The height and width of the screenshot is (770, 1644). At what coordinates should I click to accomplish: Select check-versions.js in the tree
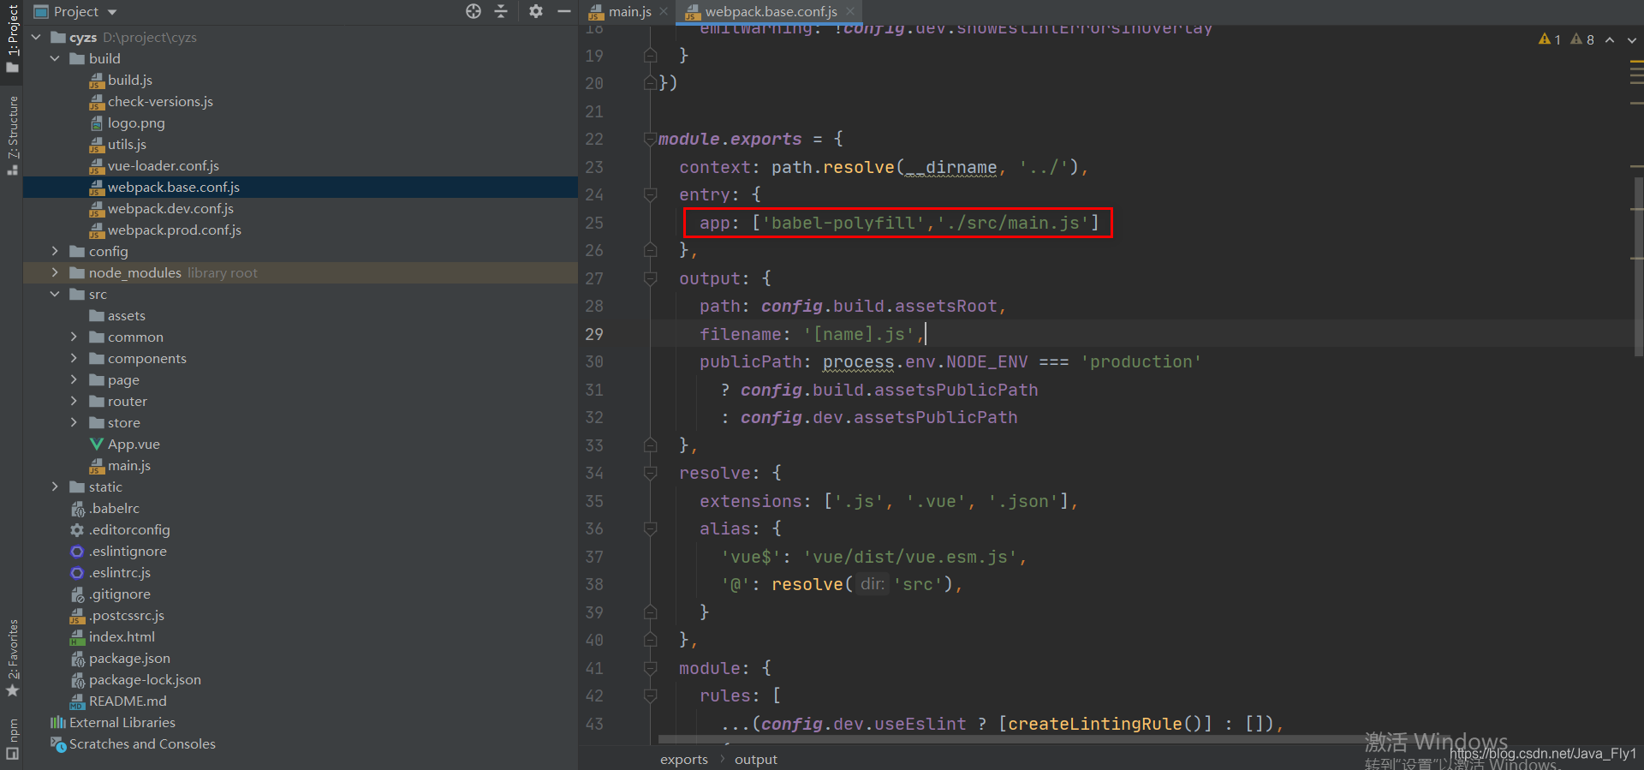160,101
